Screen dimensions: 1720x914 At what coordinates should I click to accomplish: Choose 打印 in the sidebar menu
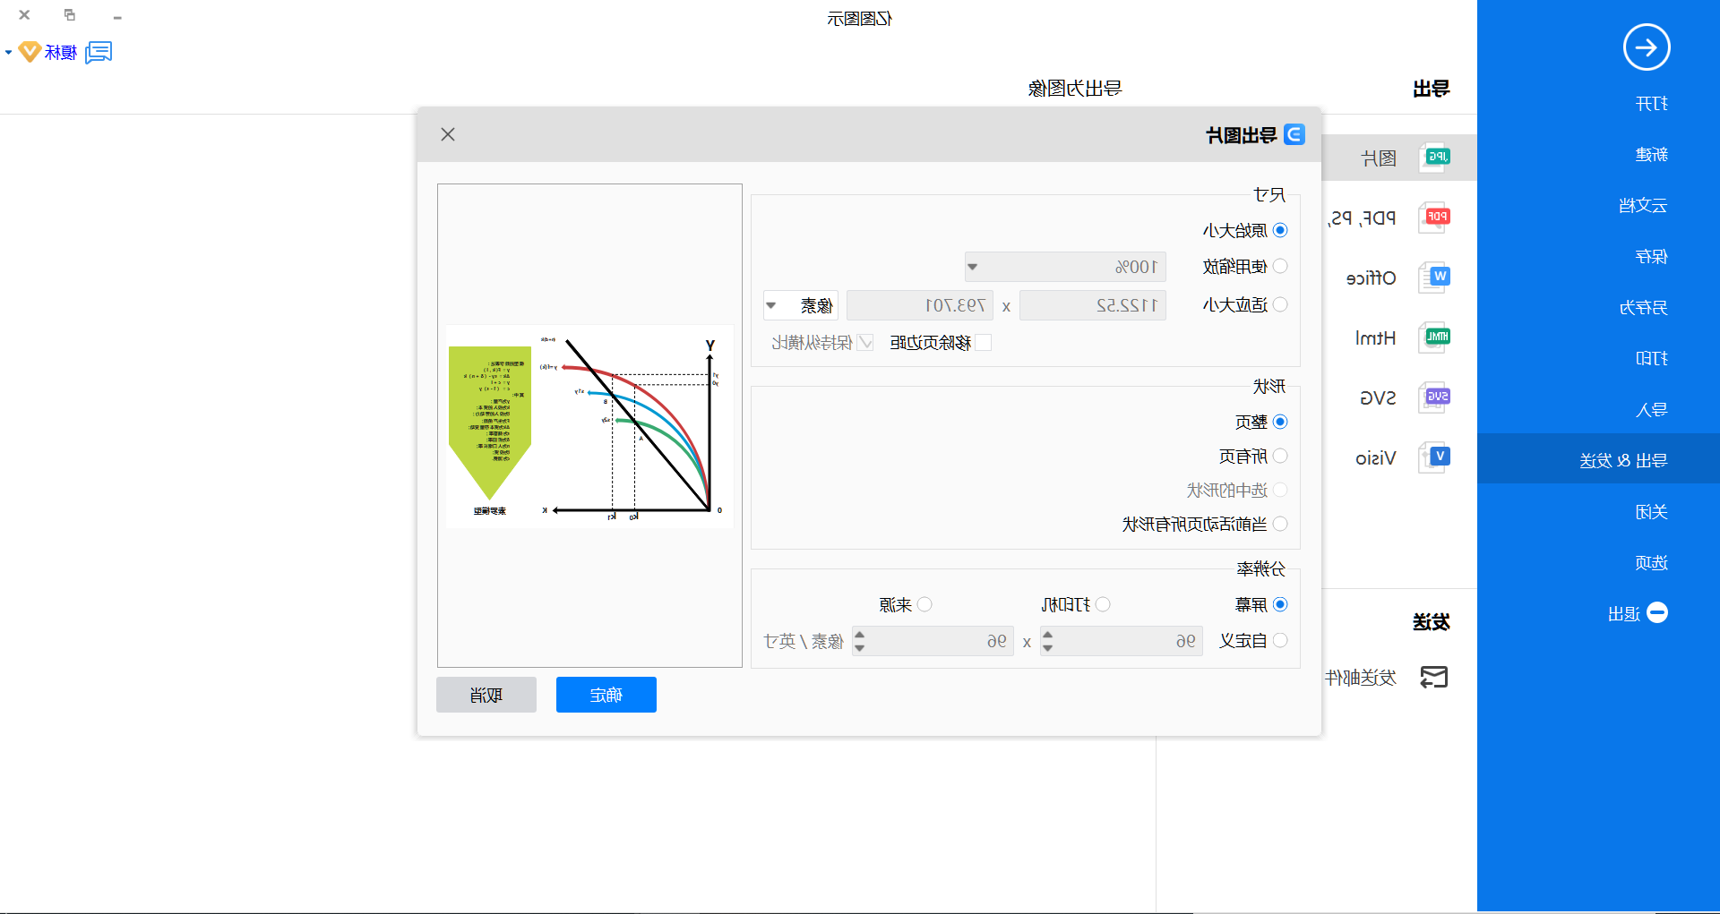[1651, 359]
